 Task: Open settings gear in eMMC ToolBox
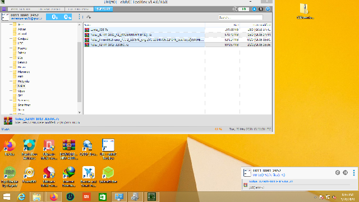coord(268,9)
